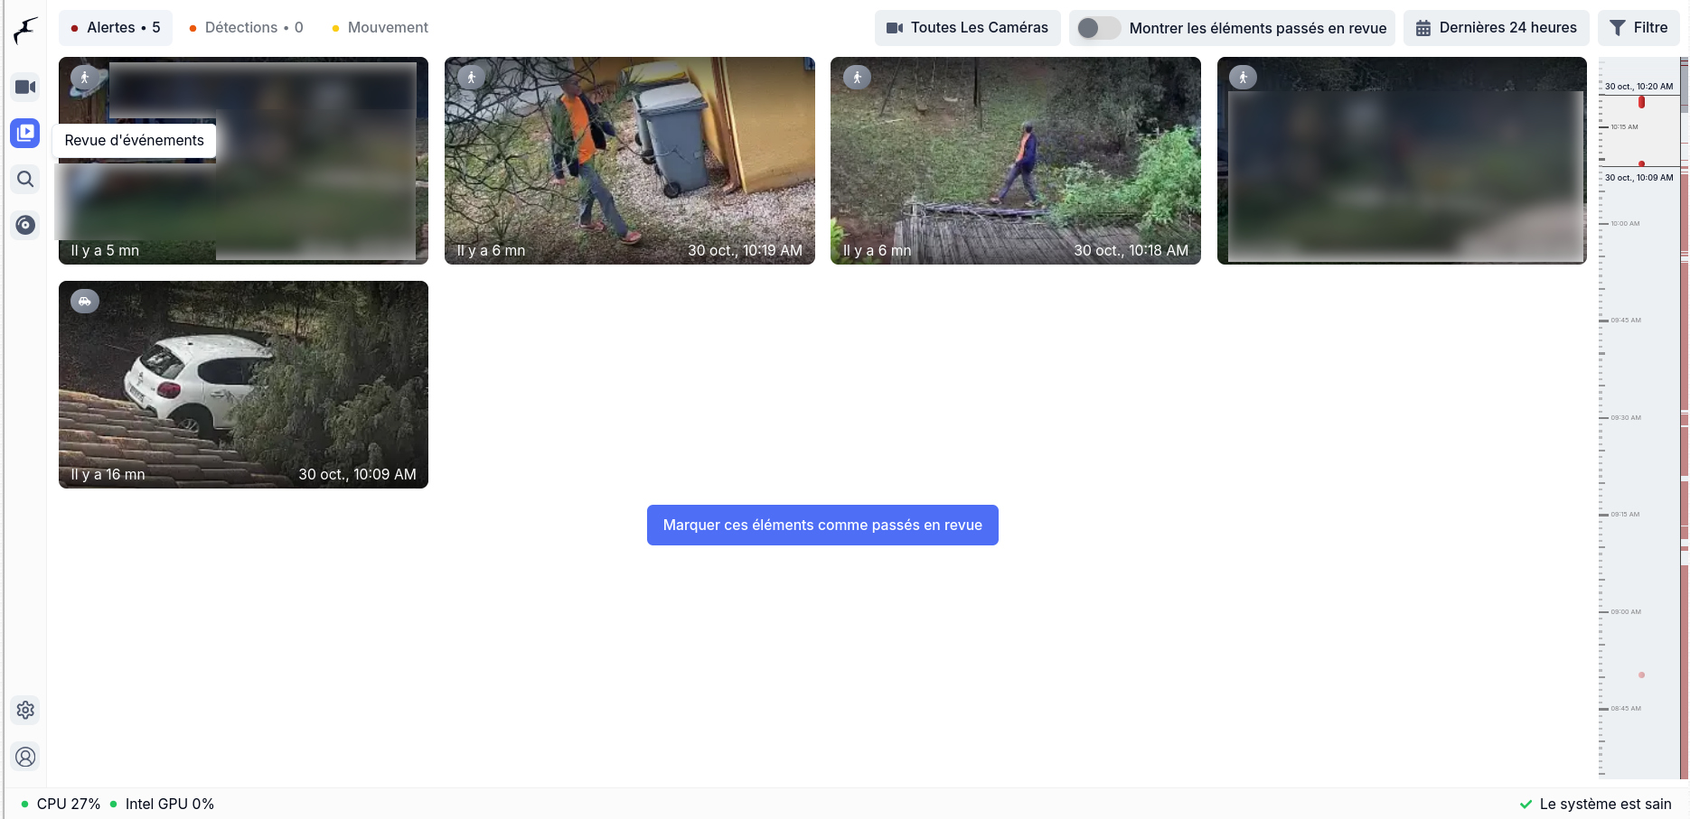1690x819 pixels.
Task: Switch to the Mouvement tab
Action: point(380,28)
